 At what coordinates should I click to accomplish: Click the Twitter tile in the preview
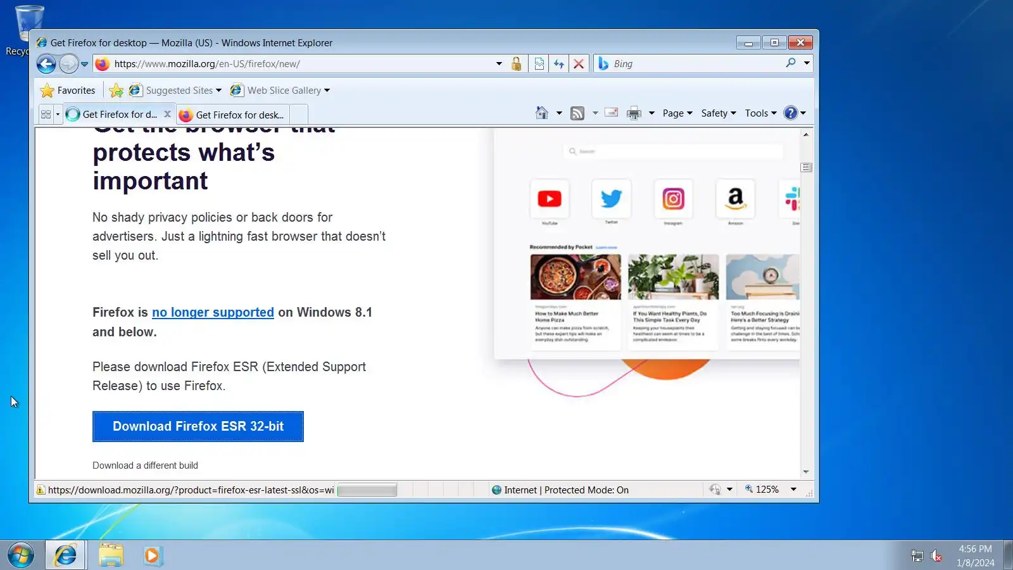(x=611, y=199)
